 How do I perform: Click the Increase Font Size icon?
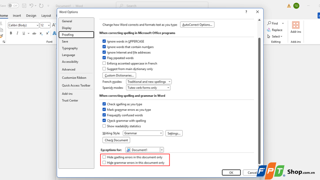(x=54, y=25)
